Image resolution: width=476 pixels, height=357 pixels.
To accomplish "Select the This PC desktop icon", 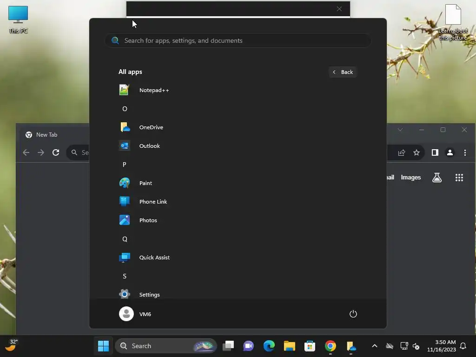I will point(18,20).
